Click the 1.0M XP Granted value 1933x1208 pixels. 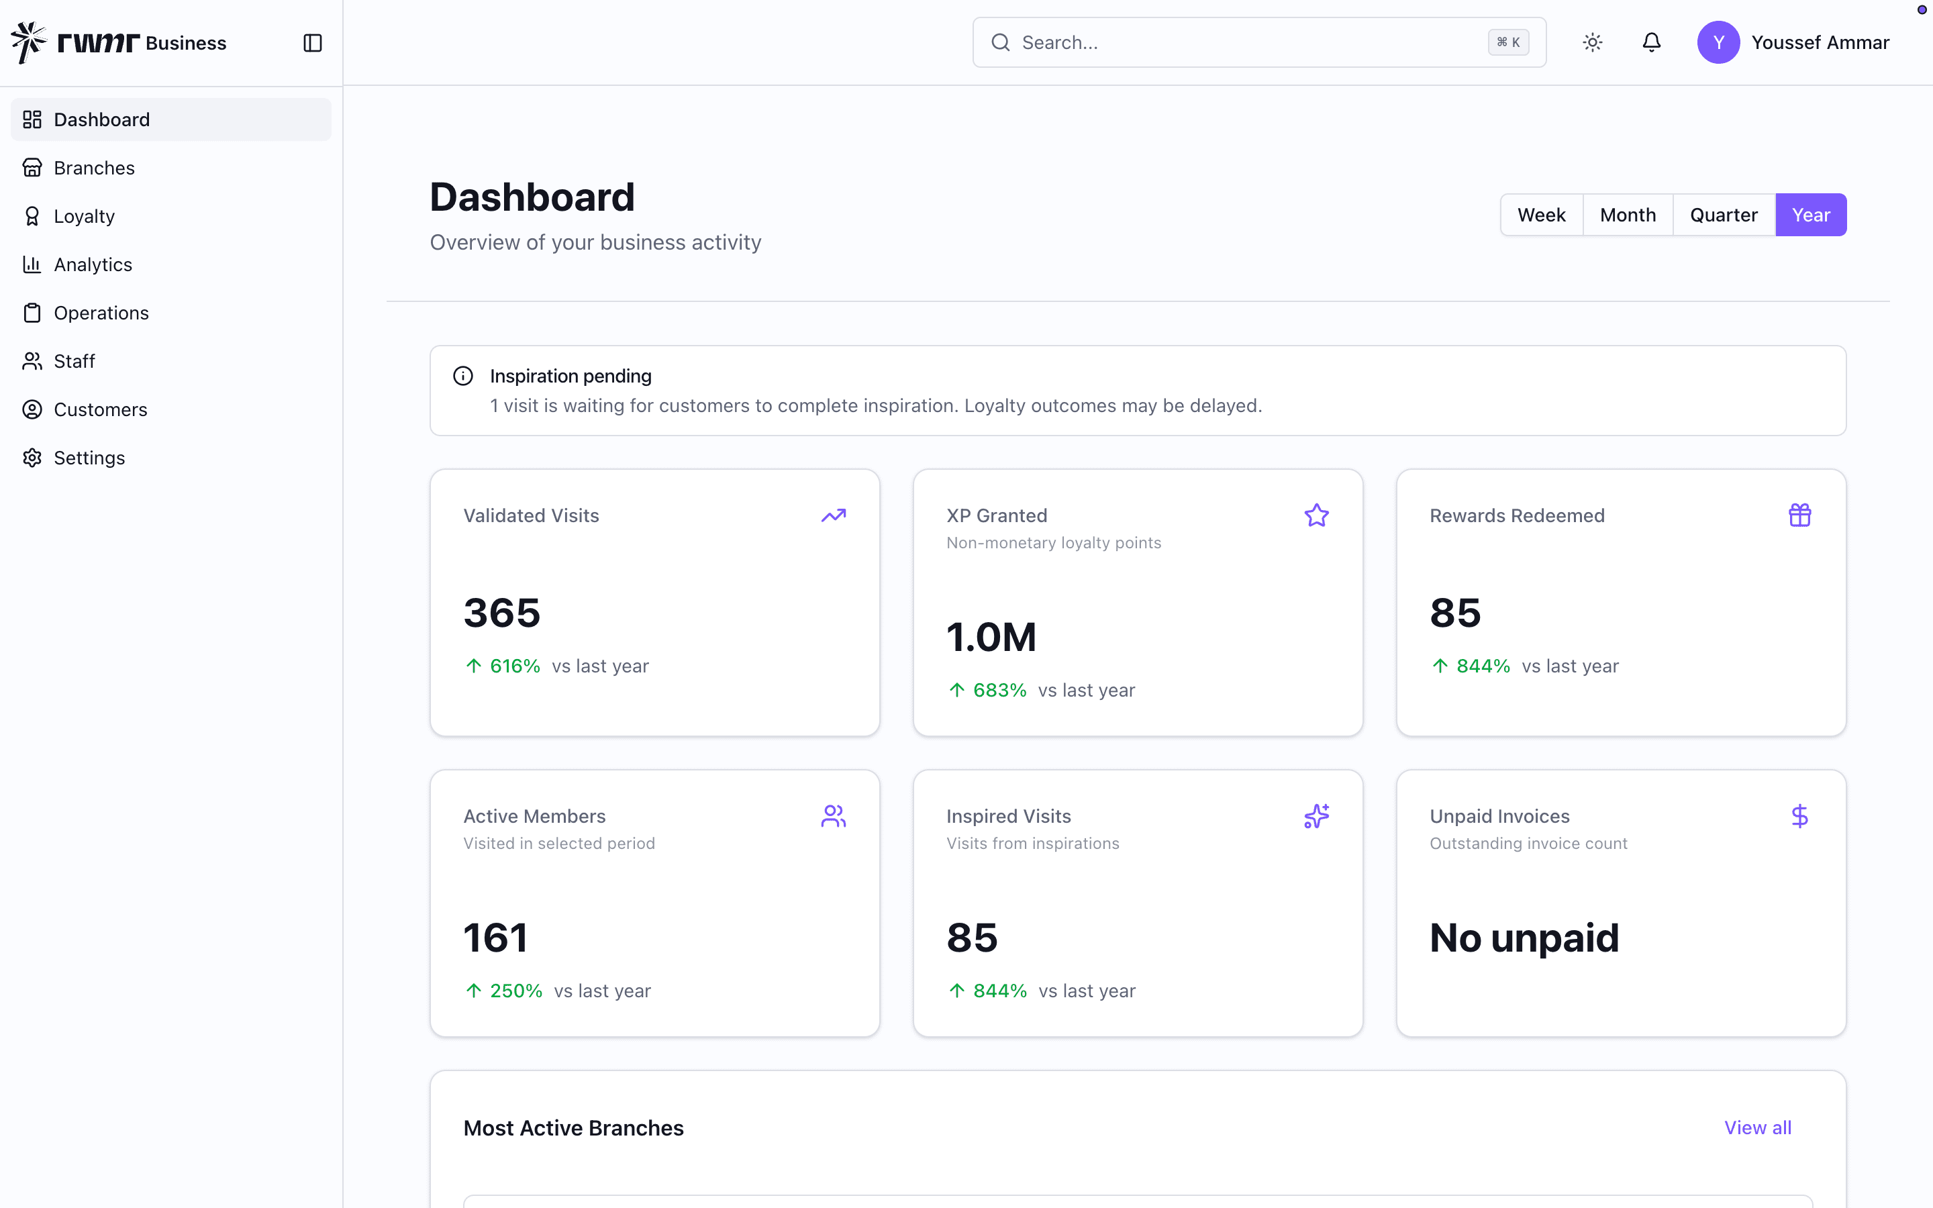tap(991, 637)
